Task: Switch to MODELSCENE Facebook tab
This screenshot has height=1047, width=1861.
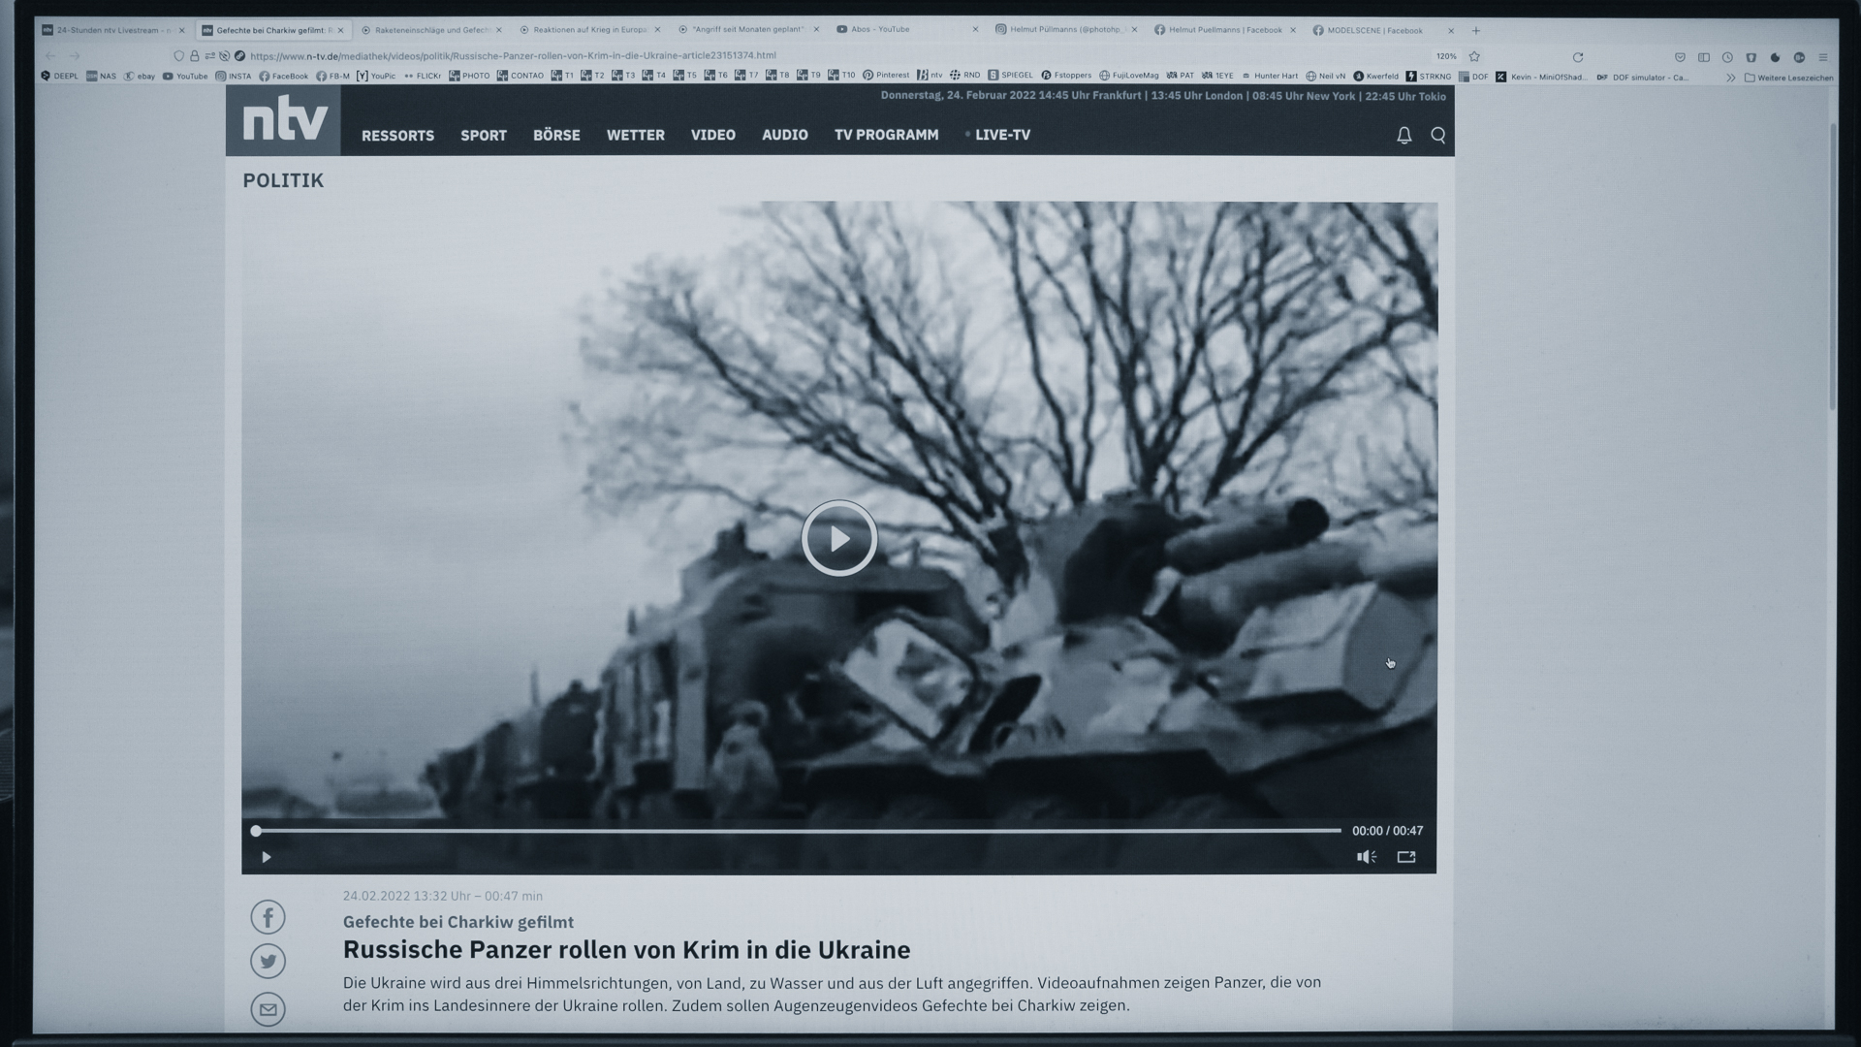Action: click(1374, 30)
